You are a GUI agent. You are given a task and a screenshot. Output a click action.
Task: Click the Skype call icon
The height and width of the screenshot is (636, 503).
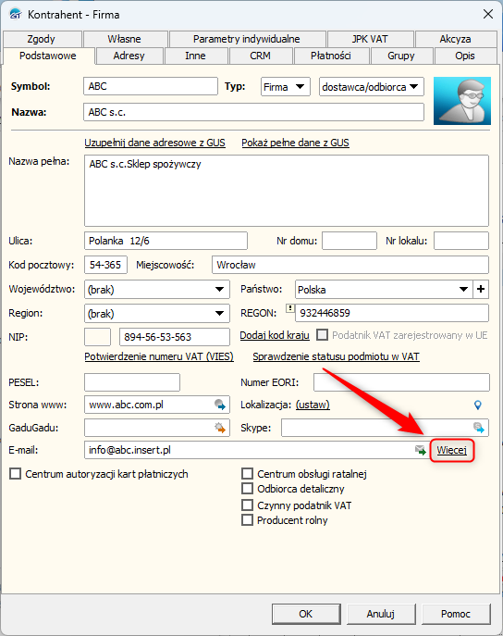479,428
